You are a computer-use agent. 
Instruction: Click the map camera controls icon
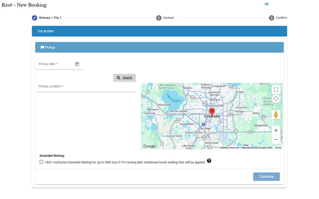click(x=276, y=99)
